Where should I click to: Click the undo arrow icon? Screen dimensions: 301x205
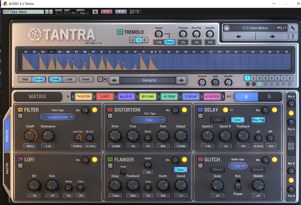(280, 28)
